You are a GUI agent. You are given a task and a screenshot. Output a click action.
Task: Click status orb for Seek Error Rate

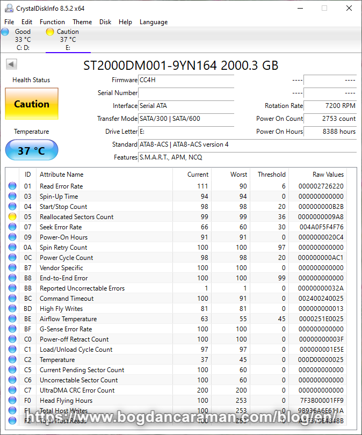[12, 227]
